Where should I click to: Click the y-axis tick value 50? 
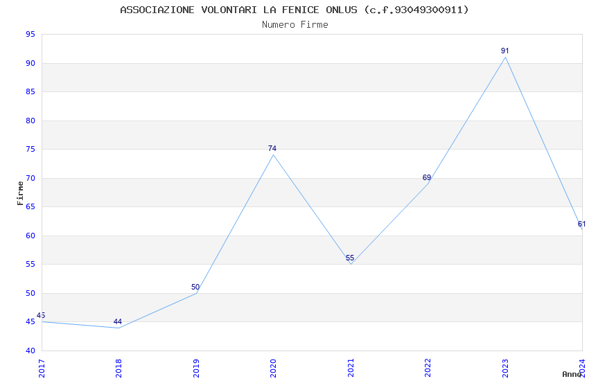click(x=30, y=293)
